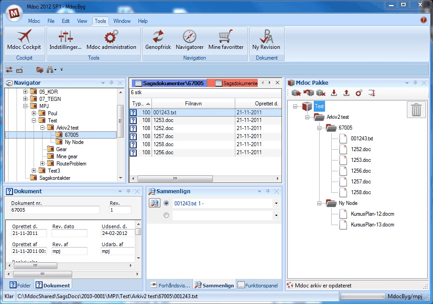Switch to the Sagsdokumenter\67005 tab

(169, 83)
